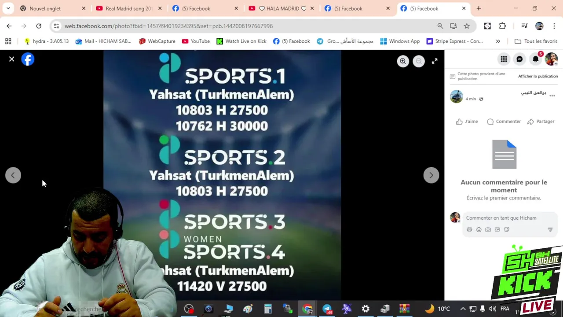Add a sticker to comment
563x317 pixels.
coord(507,230)
